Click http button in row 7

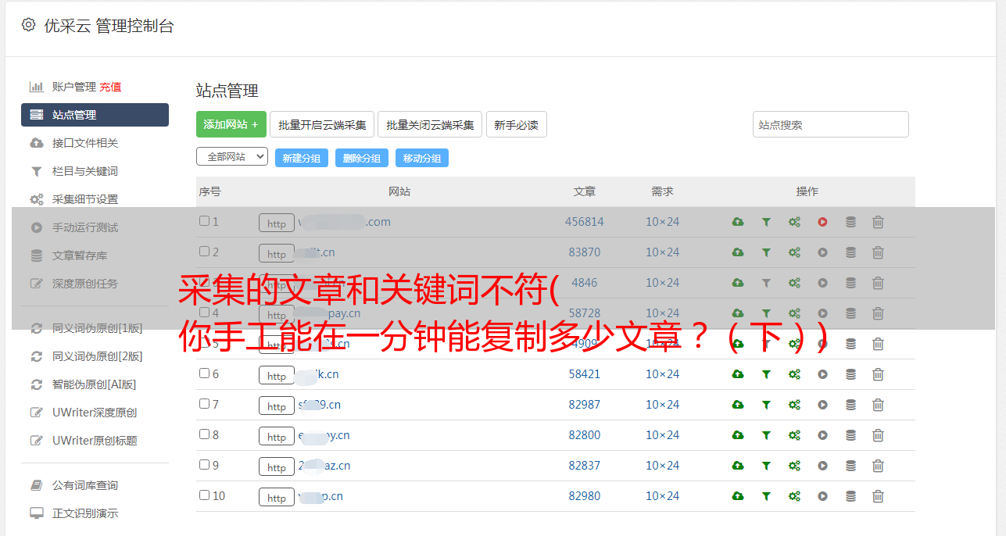(x=277, y=406)
